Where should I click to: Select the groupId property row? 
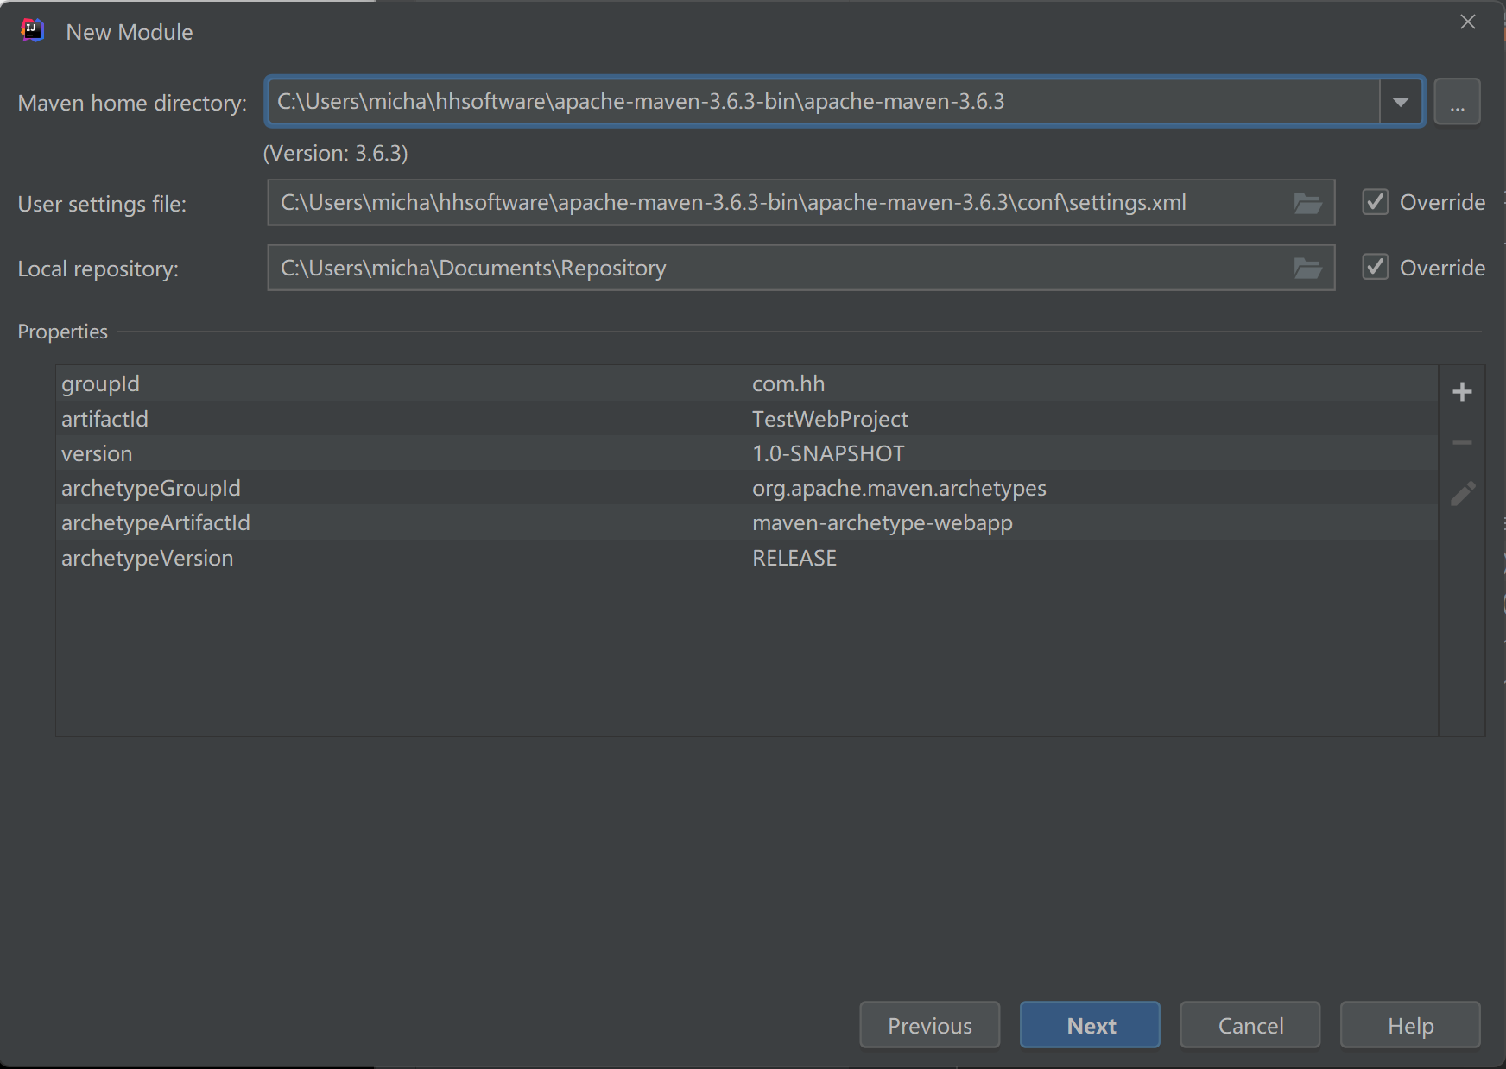pyautogui.click(x=747, y=383)
